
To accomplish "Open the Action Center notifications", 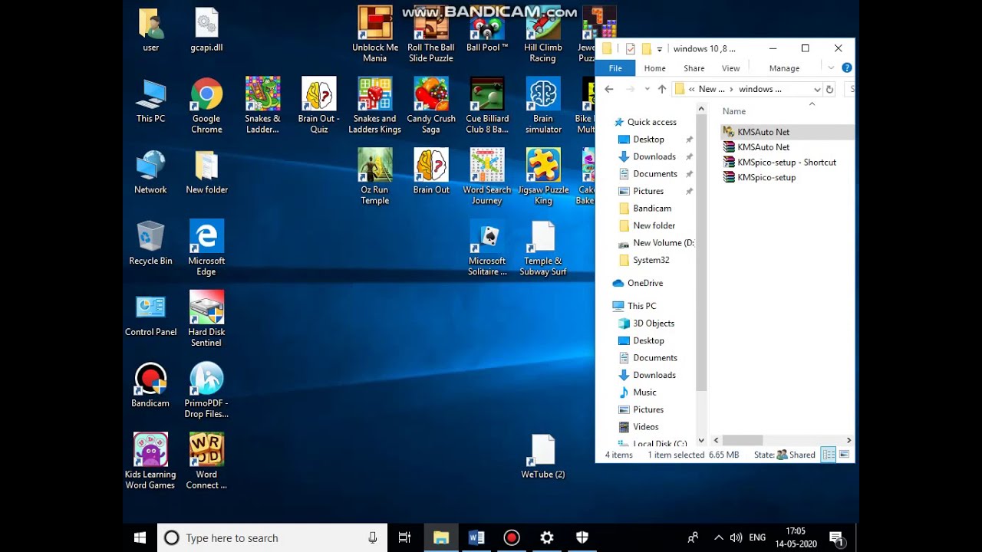I will coord(836,538).
